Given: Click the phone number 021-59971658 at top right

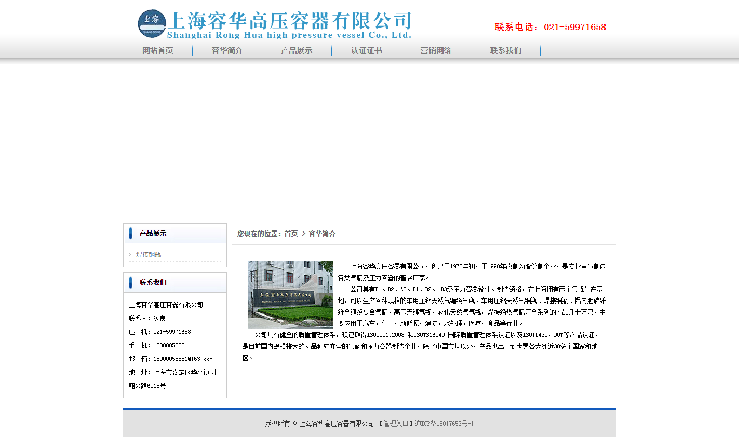Looking at the screenshot, I should click(x=575, y=27).
